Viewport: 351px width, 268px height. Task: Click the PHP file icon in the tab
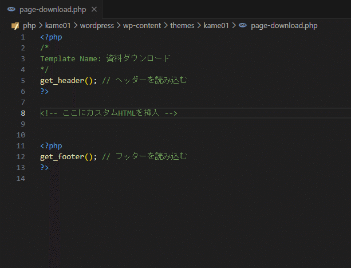(11, 9)
